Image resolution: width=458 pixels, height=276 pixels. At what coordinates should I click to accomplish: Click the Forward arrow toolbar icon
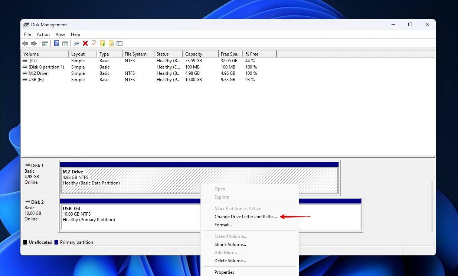coord(34,43)
